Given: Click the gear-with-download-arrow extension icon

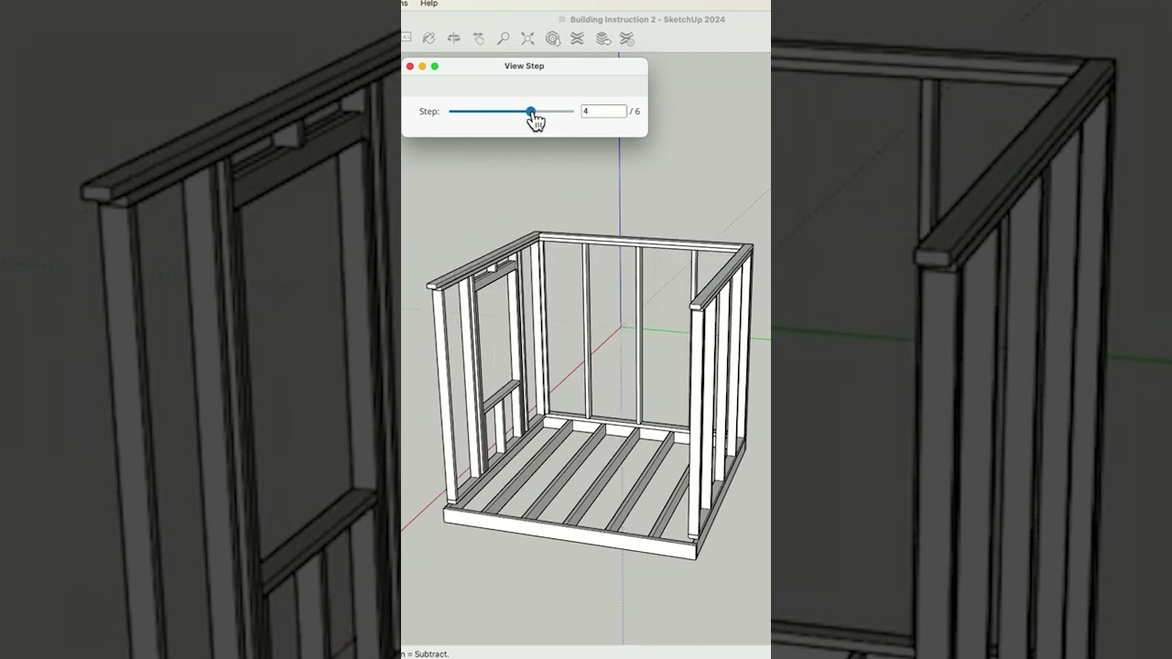Looking at the screenshot, I should click(552, 39).
